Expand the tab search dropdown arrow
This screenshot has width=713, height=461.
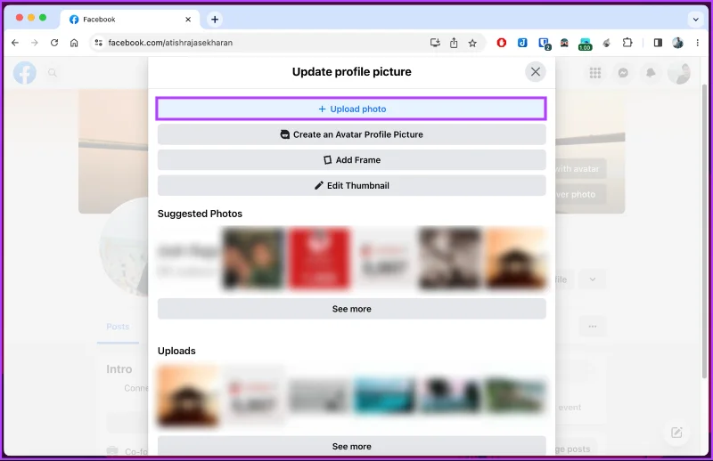pos(695,20)
